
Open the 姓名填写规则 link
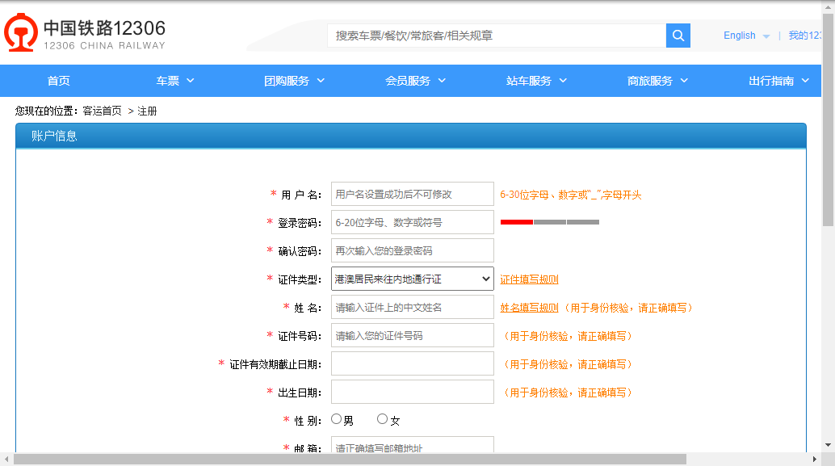[x=529, y=308]
